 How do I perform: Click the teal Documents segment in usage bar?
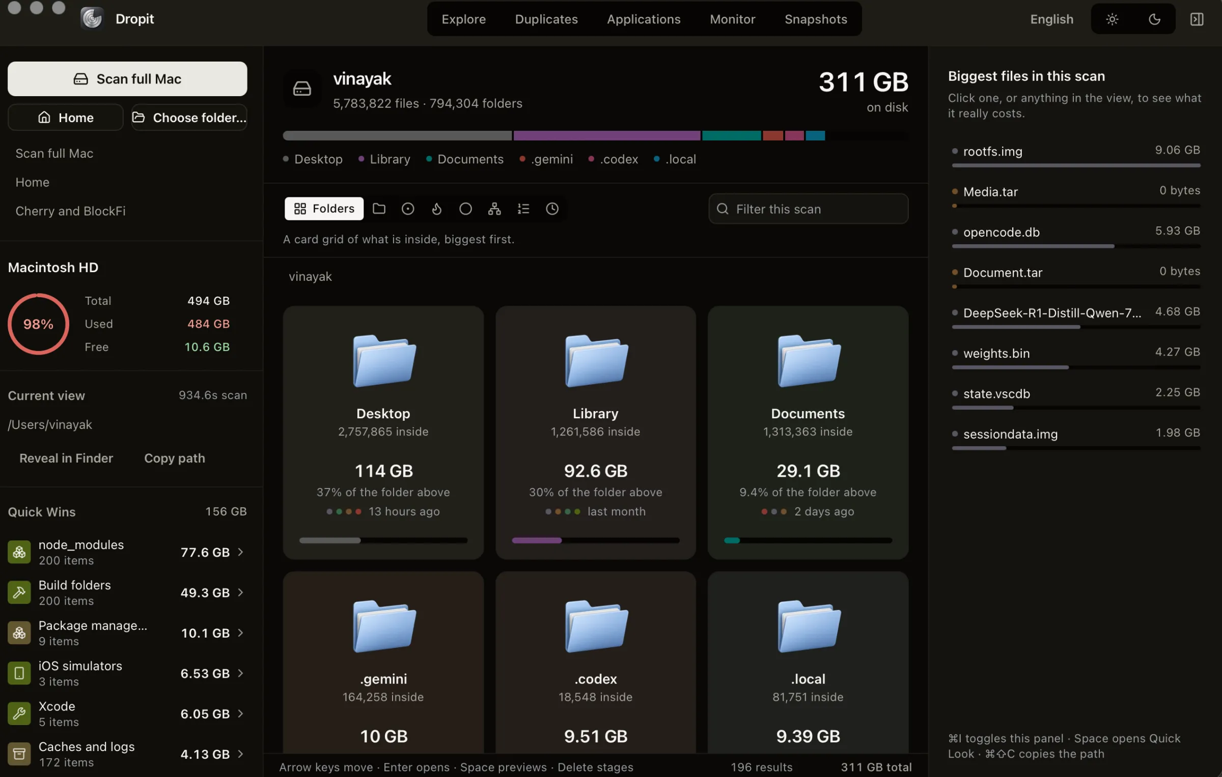(x=732, y=136)
